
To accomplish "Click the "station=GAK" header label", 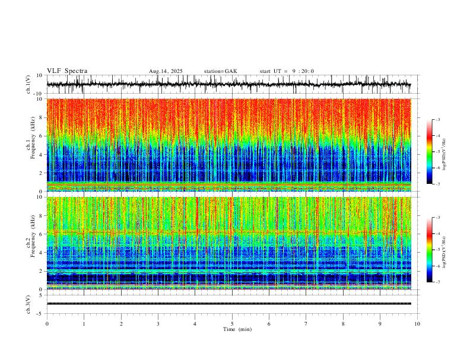I will (220, 71).
